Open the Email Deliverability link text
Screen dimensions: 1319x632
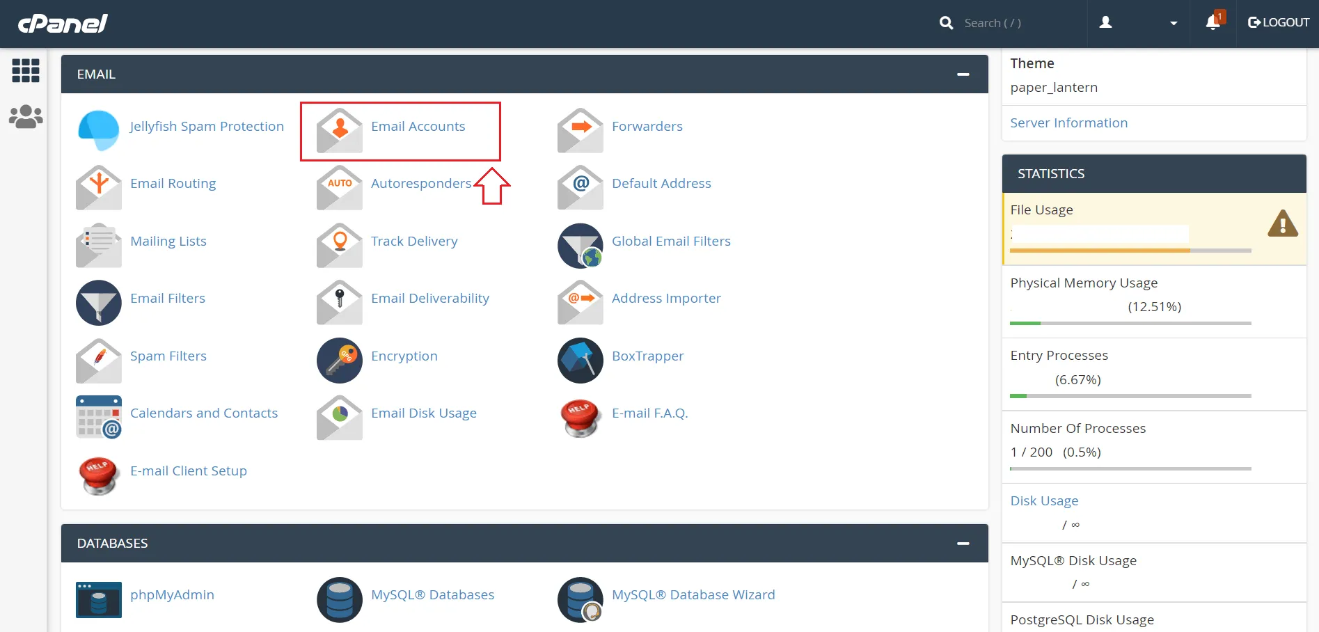point(430,299)
